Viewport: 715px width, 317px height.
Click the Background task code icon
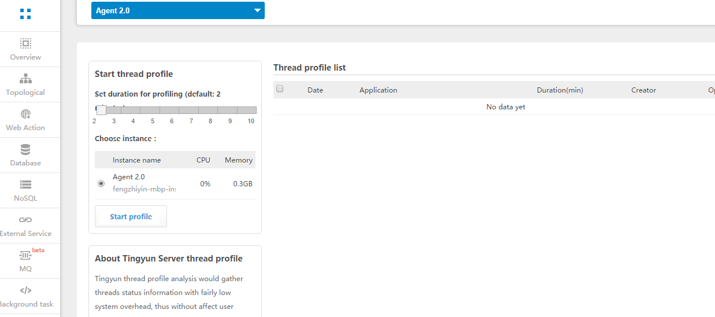pyautogui.click(x=25, y=290)
